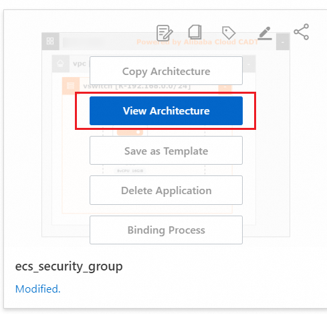Click the grid icon in diagram header
Image resolution: width=327 pixels, height=314 pixels.
[x=50, y=41]
